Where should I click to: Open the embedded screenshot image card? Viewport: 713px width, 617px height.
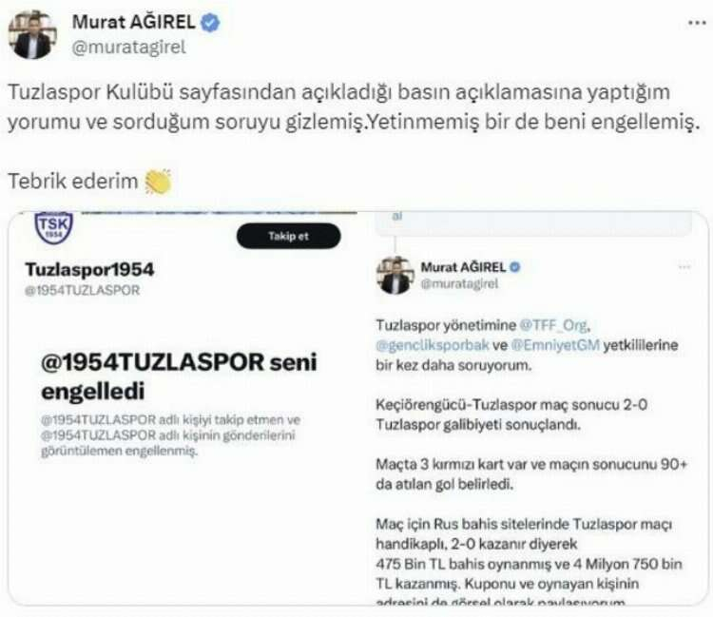pyautogui.click(x=358, y=408)
